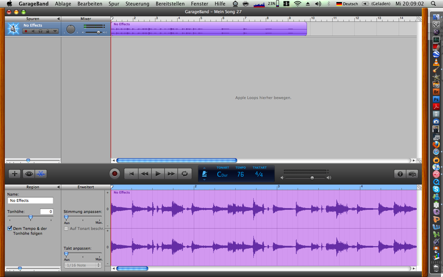This screenshot has width=443, height=277.
Task: Open Finder from the Dock
Action: click(436, 16)
